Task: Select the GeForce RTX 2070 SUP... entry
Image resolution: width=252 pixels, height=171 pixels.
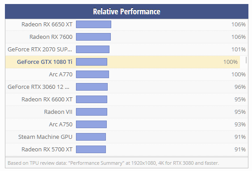Action: click(x=40, y=49)
